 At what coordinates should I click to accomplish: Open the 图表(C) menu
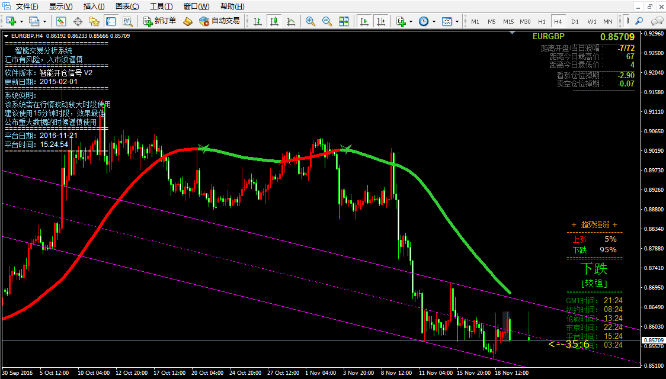click(127, 7)
